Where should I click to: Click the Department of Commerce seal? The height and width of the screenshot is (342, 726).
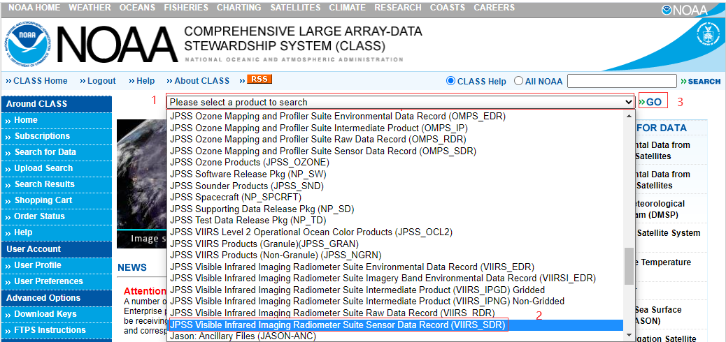point(706,35)
